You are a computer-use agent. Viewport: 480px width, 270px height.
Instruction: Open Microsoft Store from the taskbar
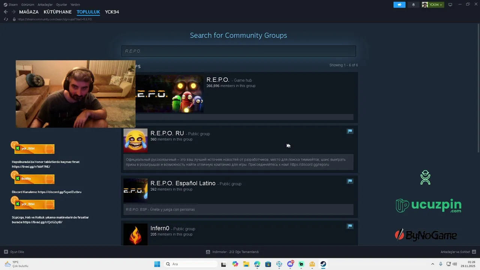(x=268, y=264)
